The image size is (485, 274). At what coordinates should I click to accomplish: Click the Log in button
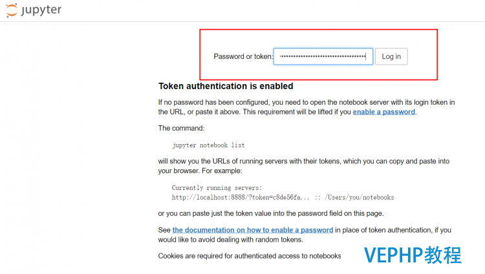click(x=391, y=56)
